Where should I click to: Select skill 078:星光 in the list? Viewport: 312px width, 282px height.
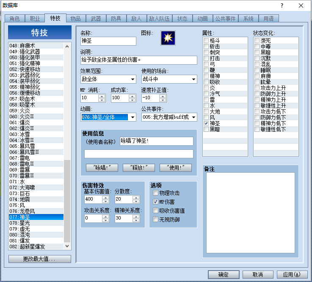click(36, 223)
